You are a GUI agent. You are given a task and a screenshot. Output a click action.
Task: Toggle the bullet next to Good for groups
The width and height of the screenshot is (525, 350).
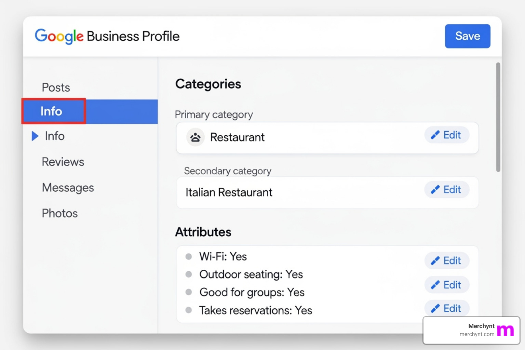coord(189,292)
